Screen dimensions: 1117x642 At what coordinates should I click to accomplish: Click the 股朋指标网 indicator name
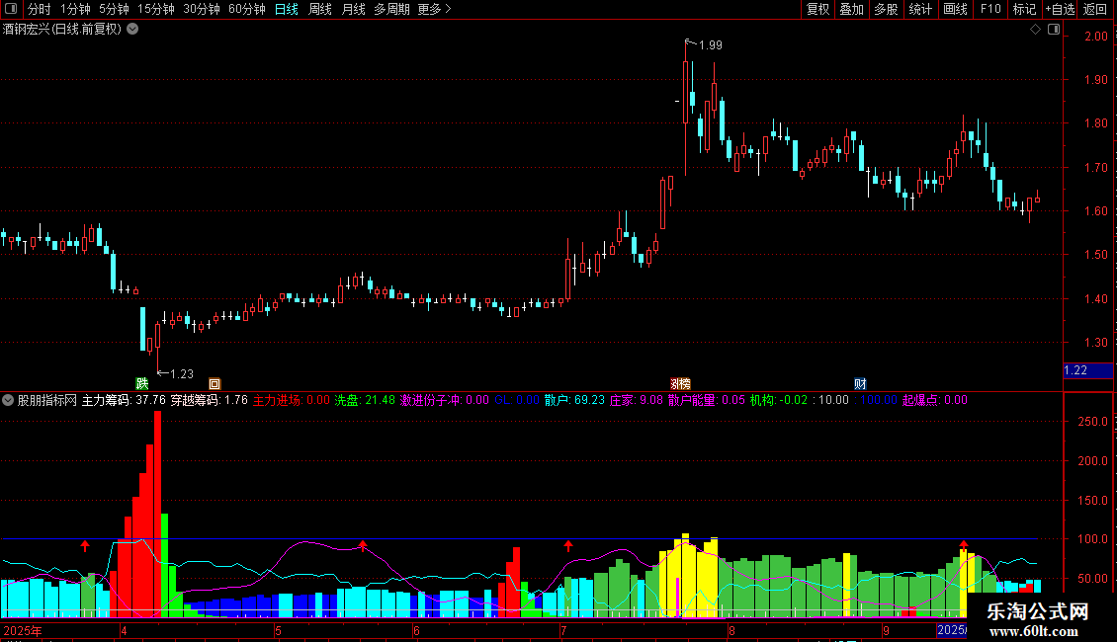click(47, 400)
